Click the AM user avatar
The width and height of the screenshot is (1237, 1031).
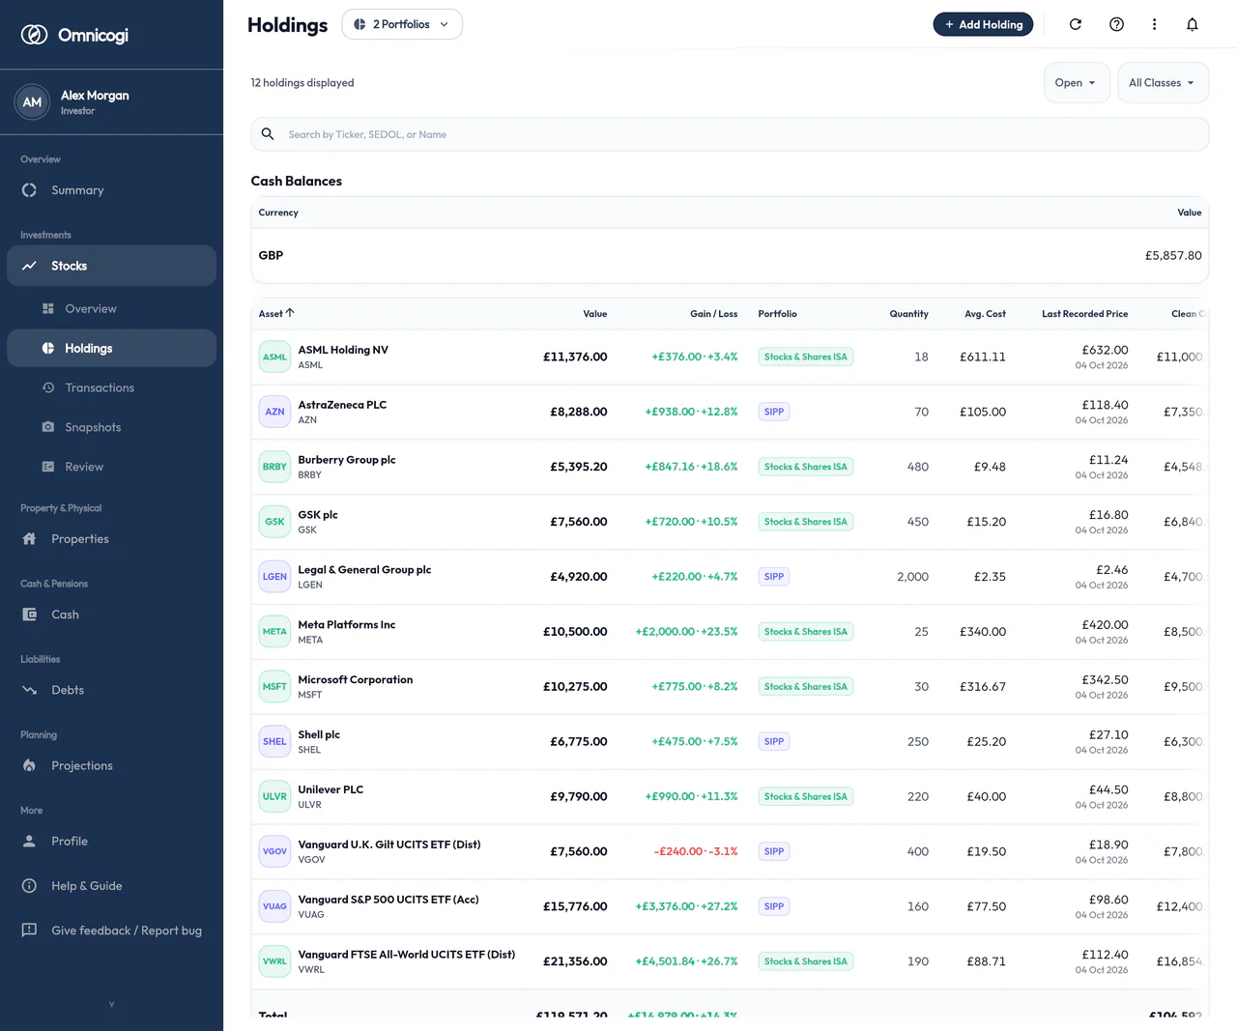tap(32, 101)
